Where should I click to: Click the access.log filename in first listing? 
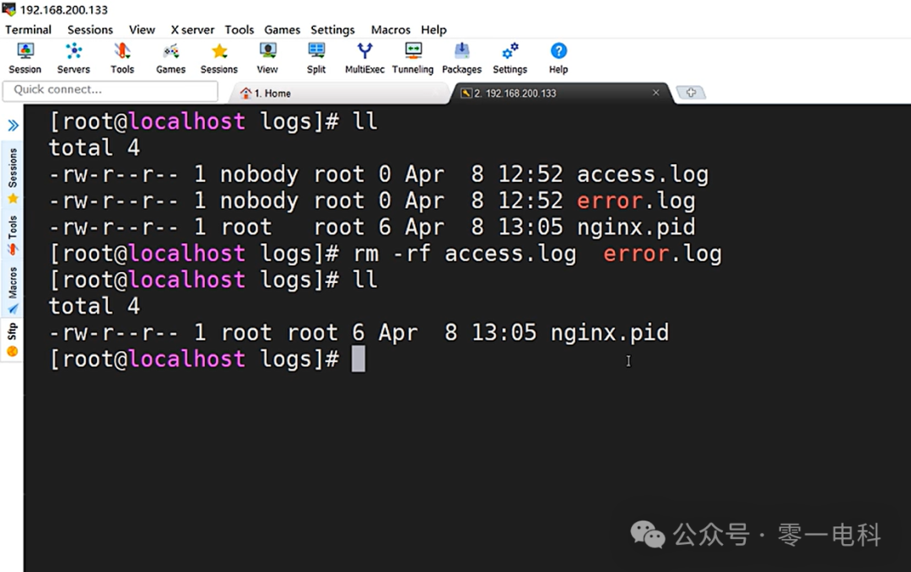tap(642, 174)
